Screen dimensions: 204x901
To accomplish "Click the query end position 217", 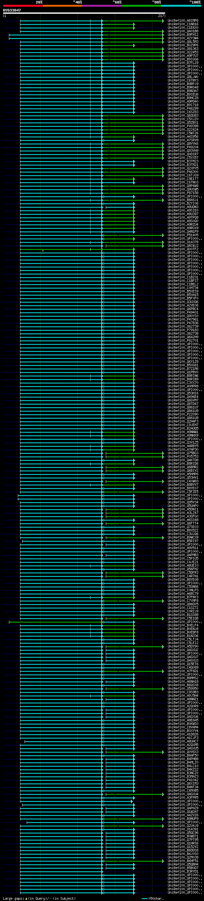I will point(161,16).
